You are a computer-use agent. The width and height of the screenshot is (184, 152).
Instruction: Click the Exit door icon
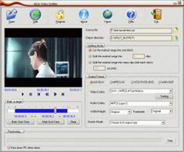pos(156,16)
